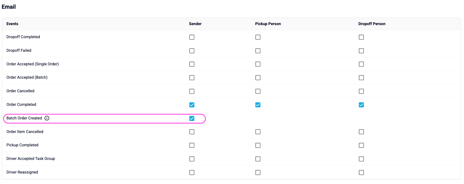Tick Pickup Person for Order Cancelled
Image resolution: width=464 pixels, height=184 pixels.
tap(258, 91)
